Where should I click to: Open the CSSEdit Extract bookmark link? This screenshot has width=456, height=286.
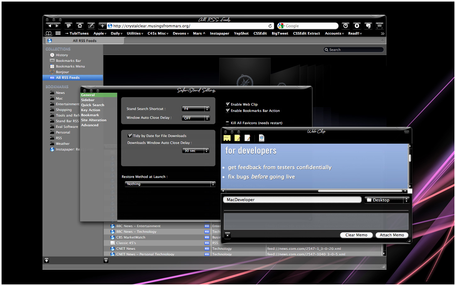click(x=306, y=33)
